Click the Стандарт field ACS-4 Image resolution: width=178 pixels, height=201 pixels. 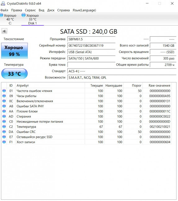(122, 71)
